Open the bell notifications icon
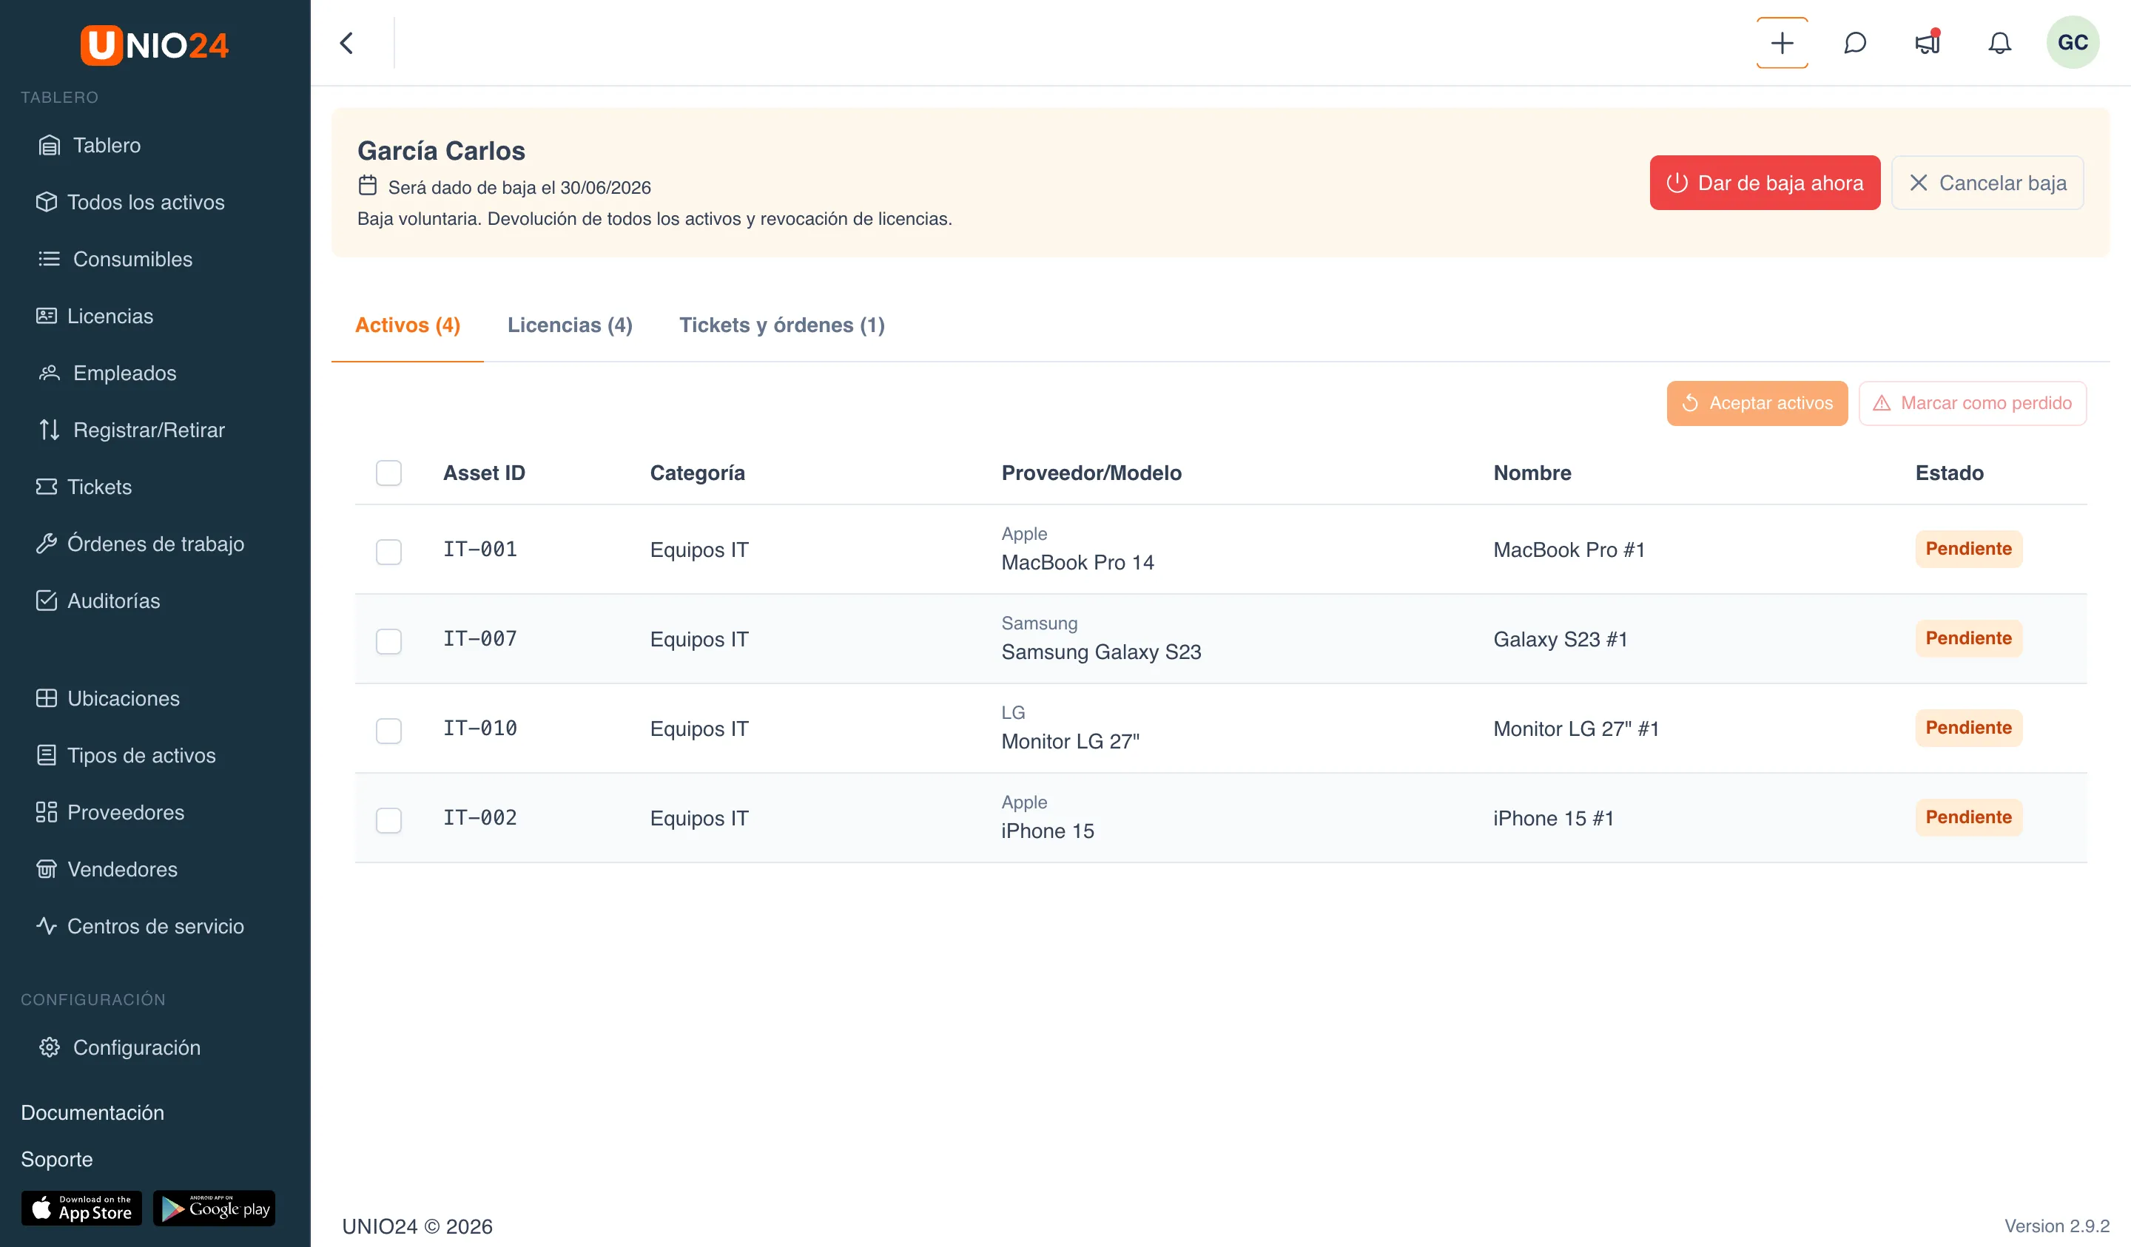The width and height of the screenshot is (2131, 1247). (1999, 43)
